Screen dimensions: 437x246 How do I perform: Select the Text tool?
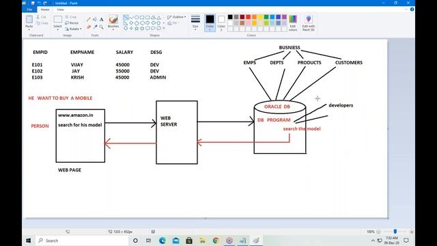101,20
